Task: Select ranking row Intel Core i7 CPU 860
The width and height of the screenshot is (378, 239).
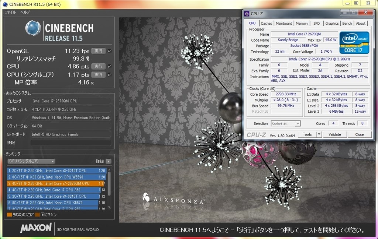Action: click(56, 190)
